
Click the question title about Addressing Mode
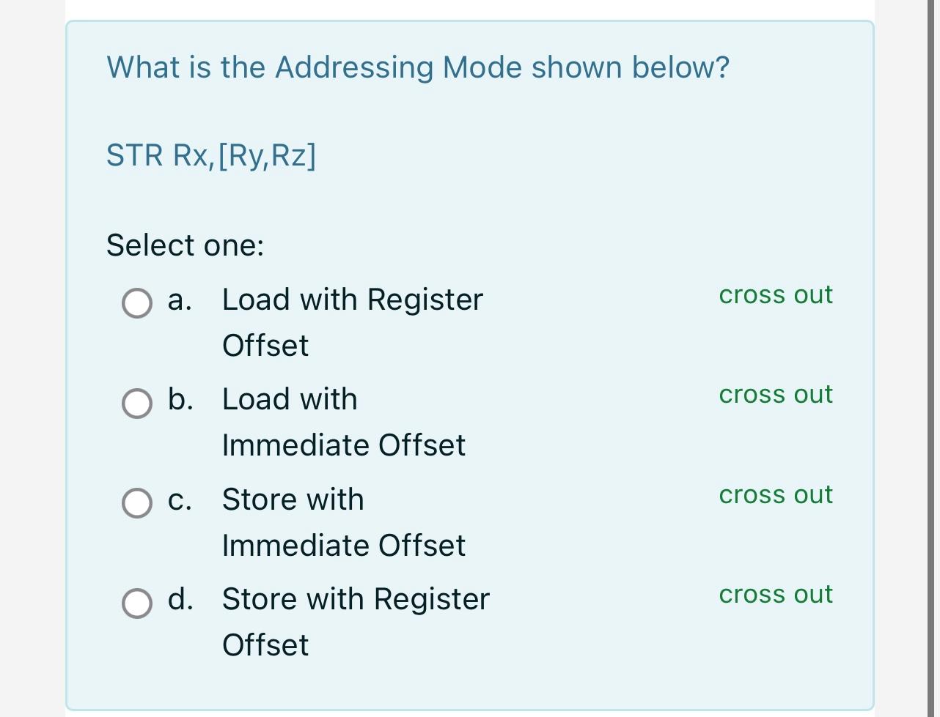[x=418, y=67]
